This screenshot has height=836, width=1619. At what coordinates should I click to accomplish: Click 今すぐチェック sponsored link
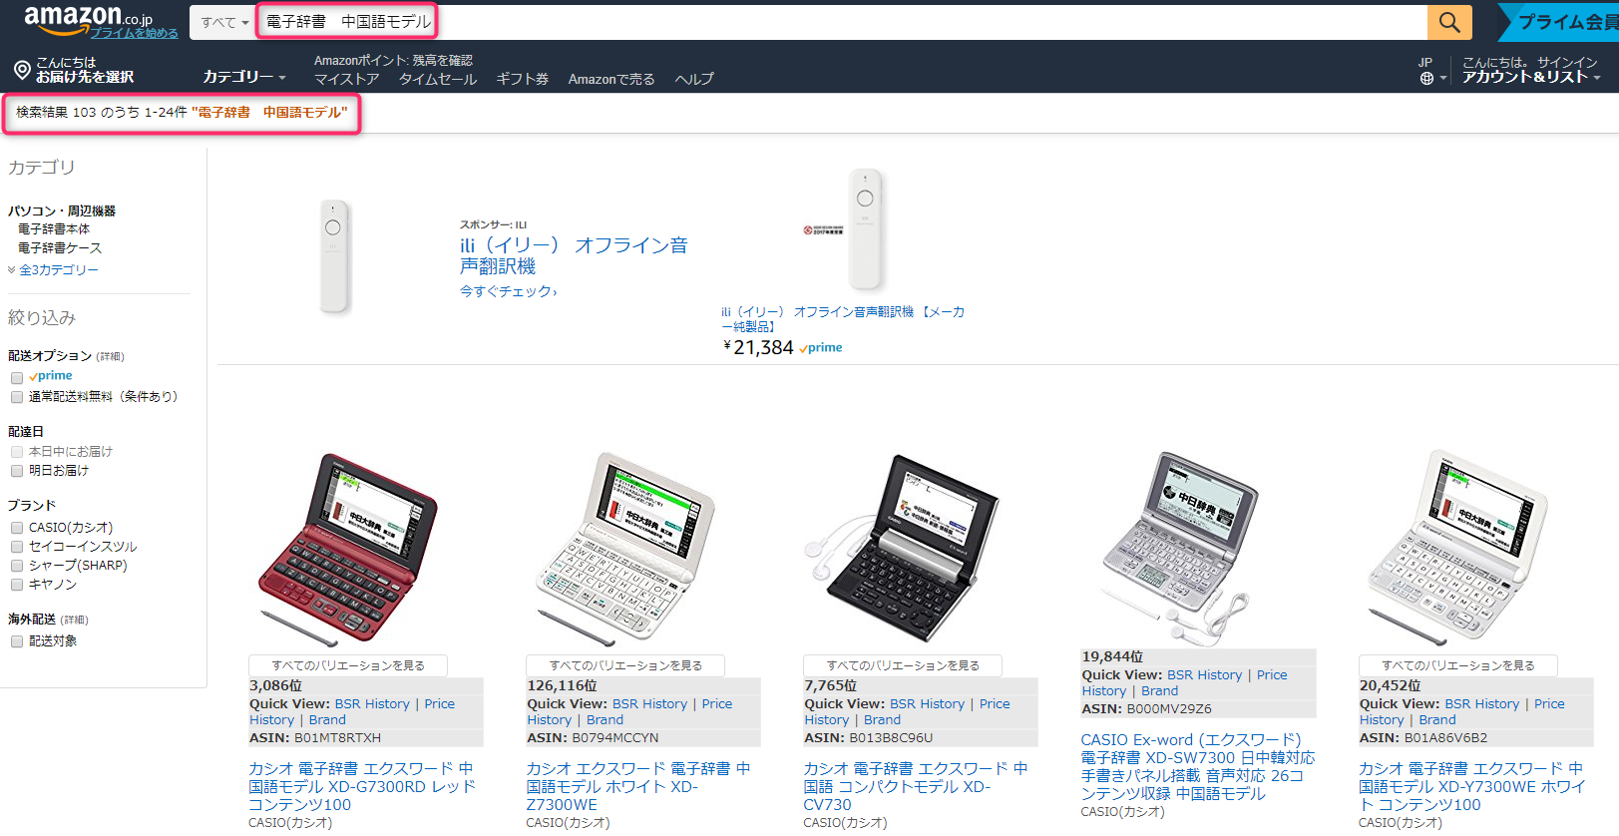(508, 291)
